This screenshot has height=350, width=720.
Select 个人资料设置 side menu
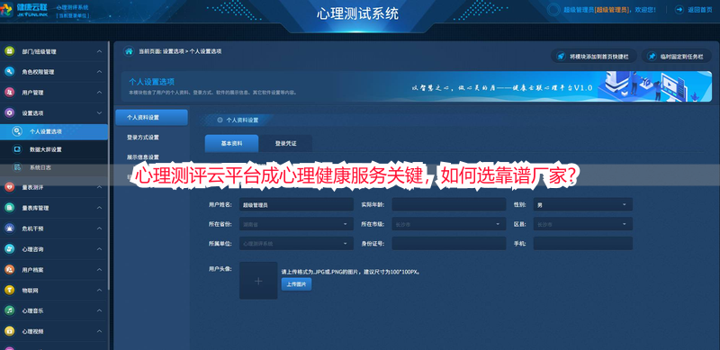[x=151, y=118]
